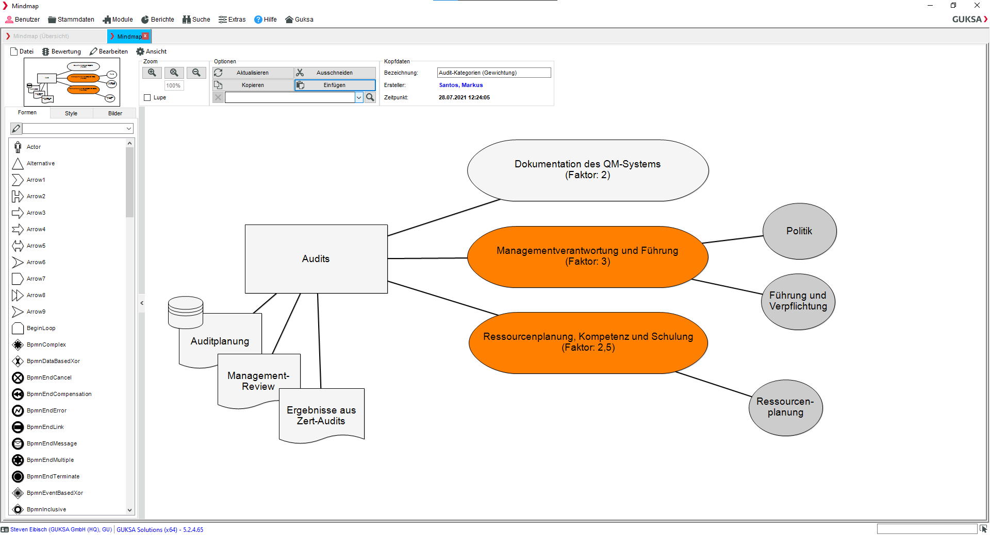
Task: Enable the Lupe checkbox
Action: click(x=147, y=97)
